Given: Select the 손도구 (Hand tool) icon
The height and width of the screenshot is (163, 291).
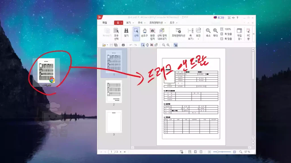Looking at the screenshot, I should click(x=144, y=33).
